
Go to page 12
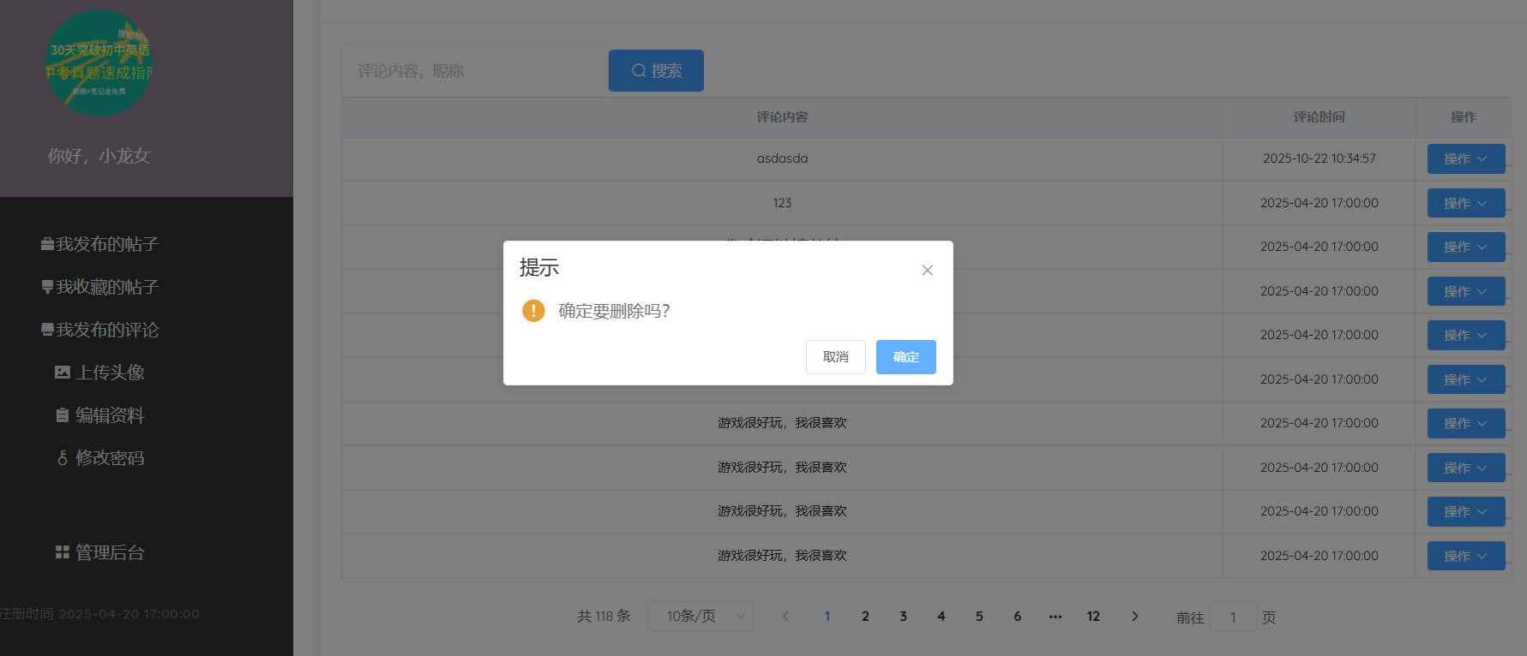point(1093,616)
